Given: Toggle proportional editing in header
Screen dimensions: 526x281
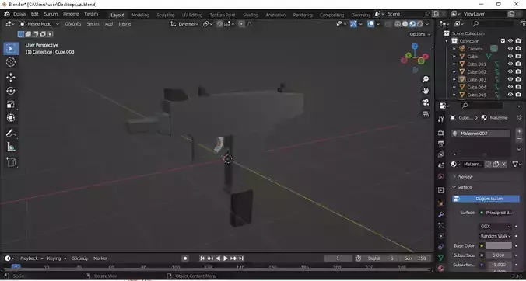Looking at the screenshot, I should pyautogui.click(x=241, y=24).
